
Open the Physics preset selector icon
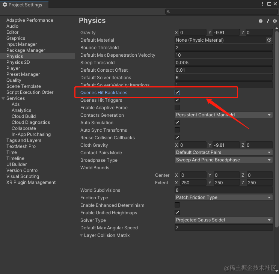268,21
